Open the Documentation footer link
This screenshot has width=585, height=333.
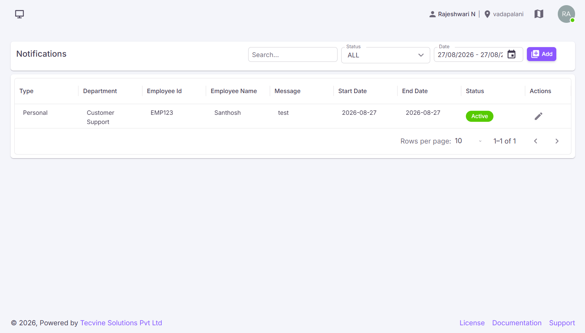(517, 323)
